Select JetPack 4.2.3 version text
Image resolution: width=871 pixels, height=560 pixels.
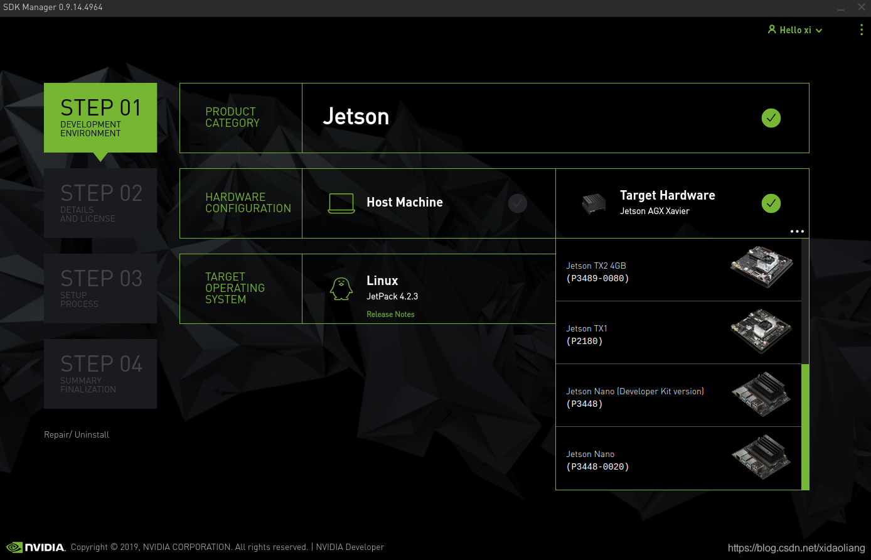click(x=392, y=296)
